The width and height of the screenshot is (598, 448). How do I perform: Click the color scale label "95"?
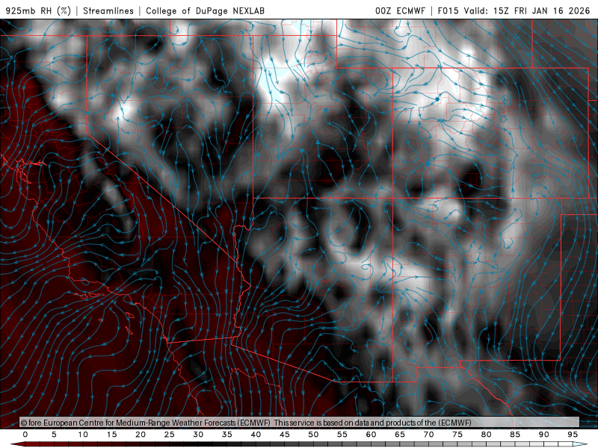573,435
